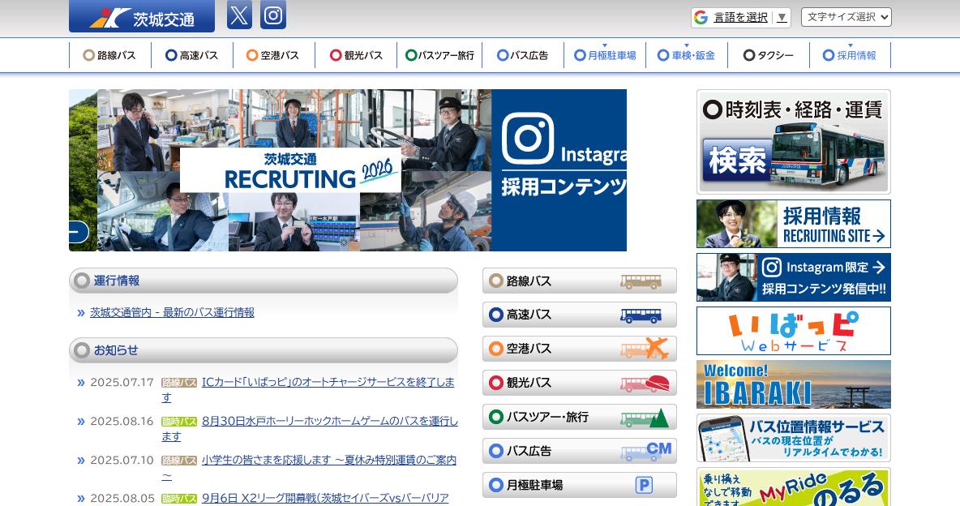Click the 空港バス side button

coord(579,349)
